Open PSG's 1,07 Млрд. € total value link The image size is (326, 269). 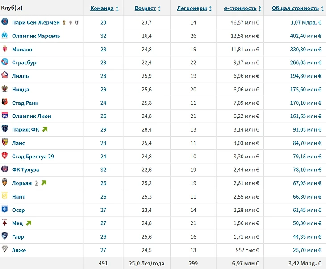(306, 22)
